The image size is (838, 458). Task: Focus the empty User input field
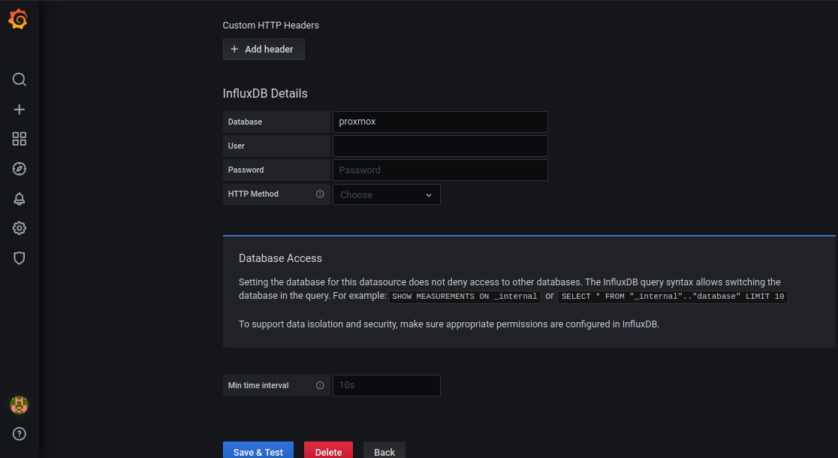coord(440,146)
